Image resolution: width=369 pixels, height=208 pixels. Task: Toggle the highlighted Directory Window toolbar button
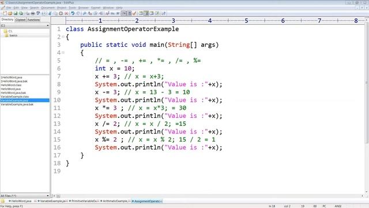146,13
